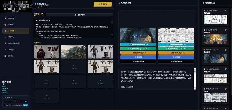Click the small blue icon under account balance
This screenshot has height=110, width=232.
click(4, 84)
